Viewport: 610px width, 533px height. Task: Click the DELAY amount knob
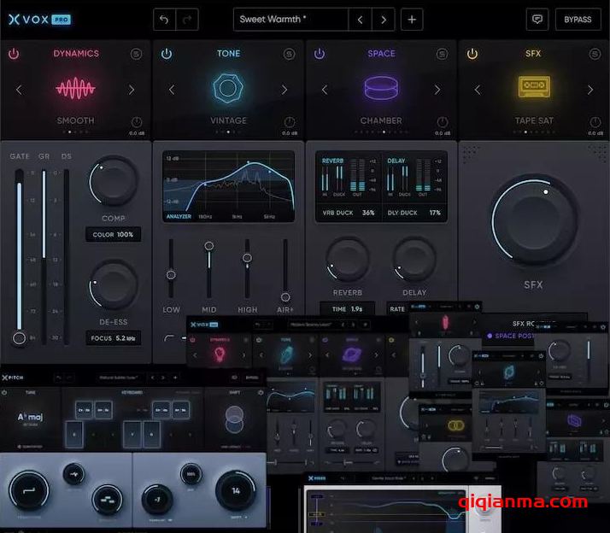click(414, 260)
